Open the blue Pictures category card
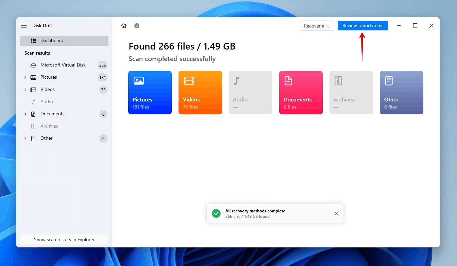 [x=150, y=93]
